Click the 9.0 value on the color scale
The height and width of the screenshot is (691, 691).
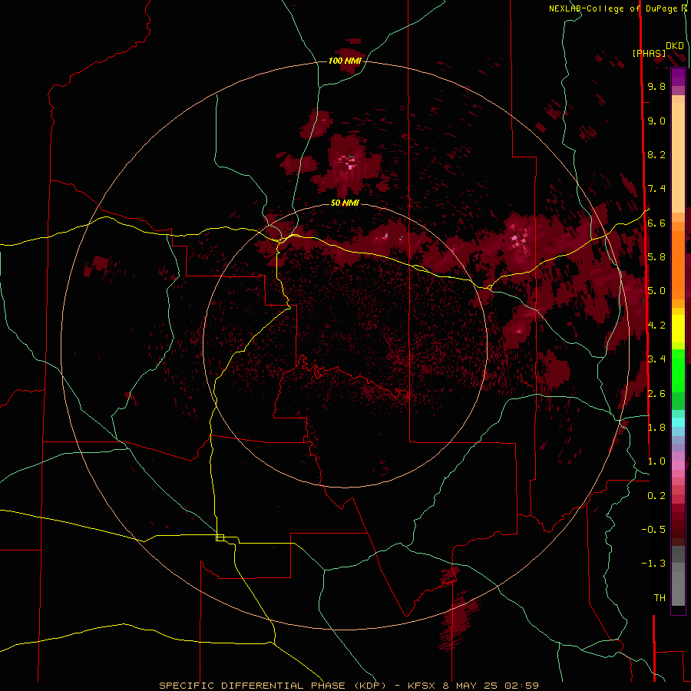[656, 121]
